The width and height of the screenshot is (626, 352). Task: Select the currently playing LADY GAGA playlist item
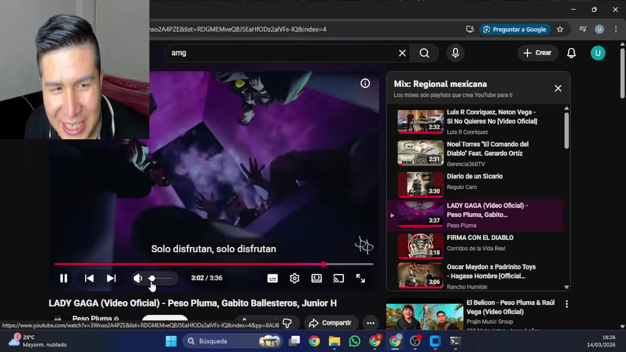[474, 215]
